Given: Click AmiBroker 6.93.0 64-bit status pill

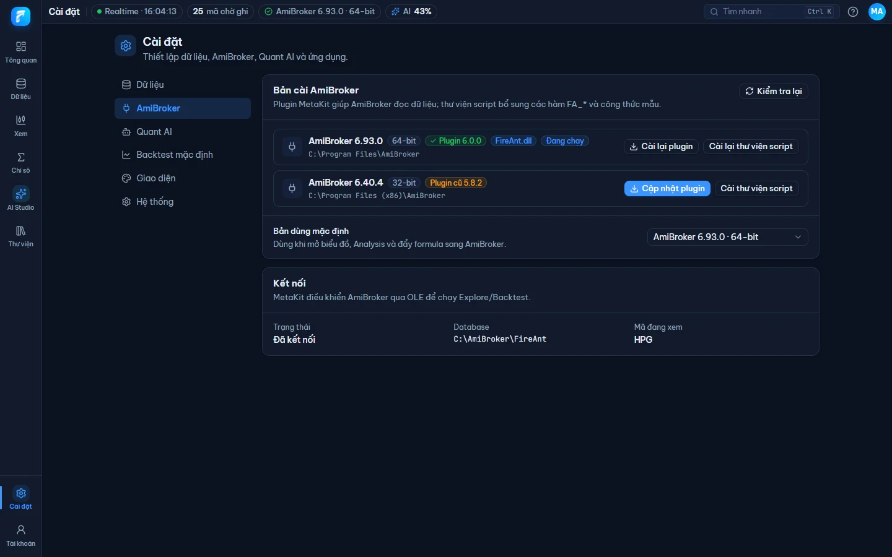Looking at the screenshot, I should point(320,12).
